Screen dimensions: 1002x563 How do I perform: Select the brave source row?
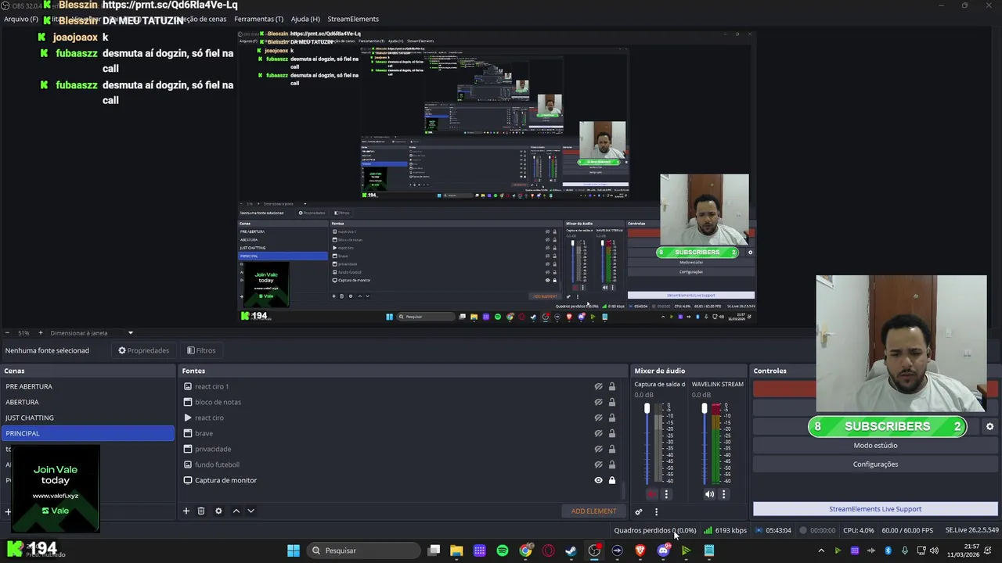401,433
